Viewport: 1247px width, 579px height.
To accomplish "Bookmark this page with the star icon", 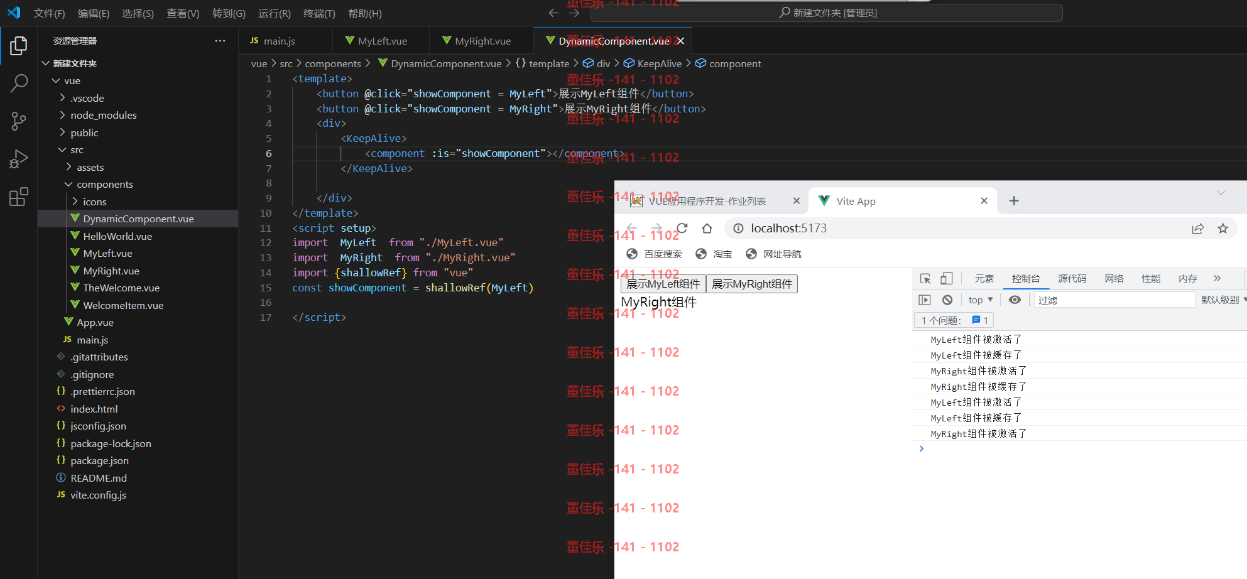I will [x=1222, y=229].
